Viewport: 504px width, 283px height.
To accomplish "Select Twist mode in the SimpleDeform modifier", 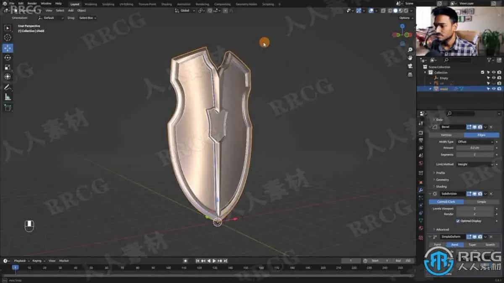I will 437,244.
